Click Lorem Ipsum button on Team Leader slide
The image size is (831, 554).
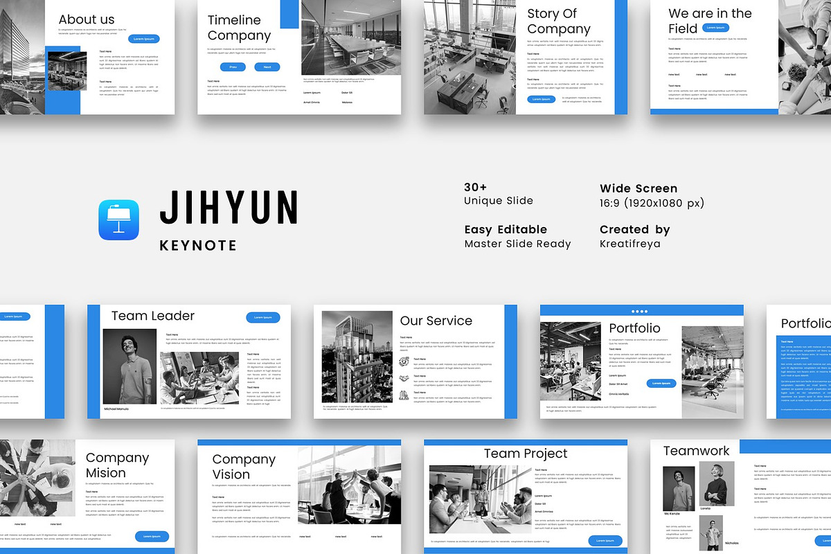click(x=263, y=317)
